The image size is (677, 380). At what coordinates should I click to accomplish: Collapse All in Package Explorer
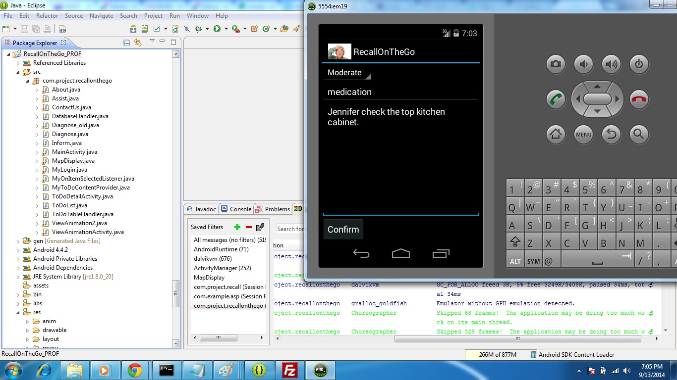(x=126, y=43)
